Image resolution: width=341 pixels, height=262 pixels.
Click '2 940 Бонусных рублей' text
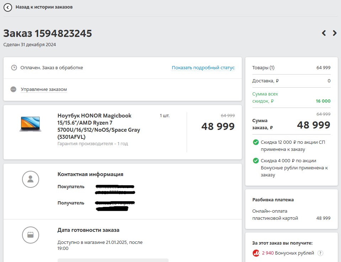pos(288,253)
